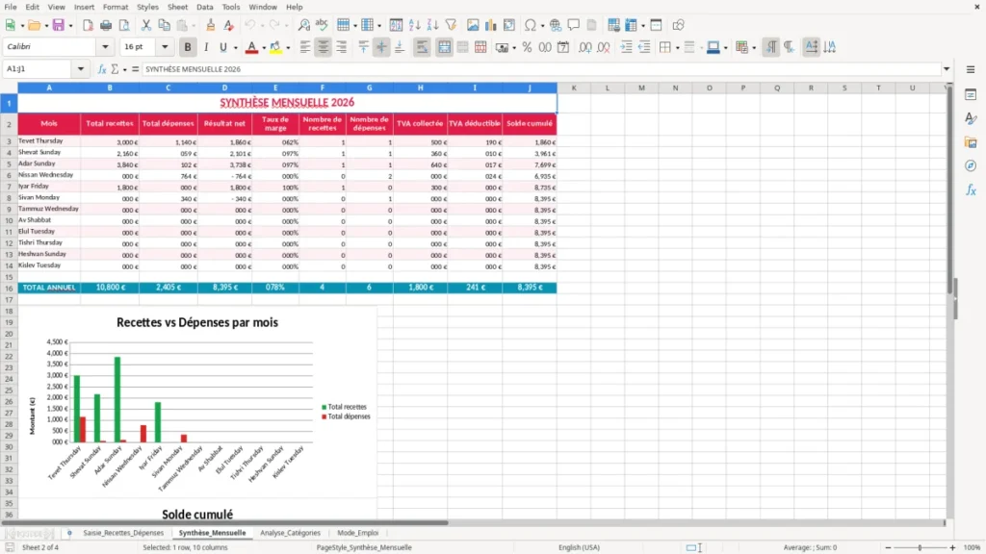Apply the red font color swatch

251,47
